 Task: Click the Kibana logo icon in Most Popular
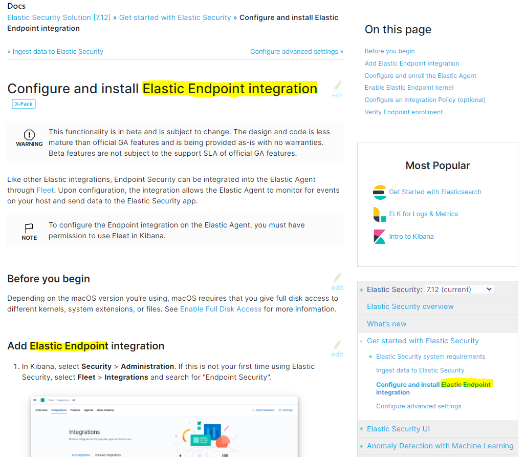pyautogui.click(x=379, y=236)
